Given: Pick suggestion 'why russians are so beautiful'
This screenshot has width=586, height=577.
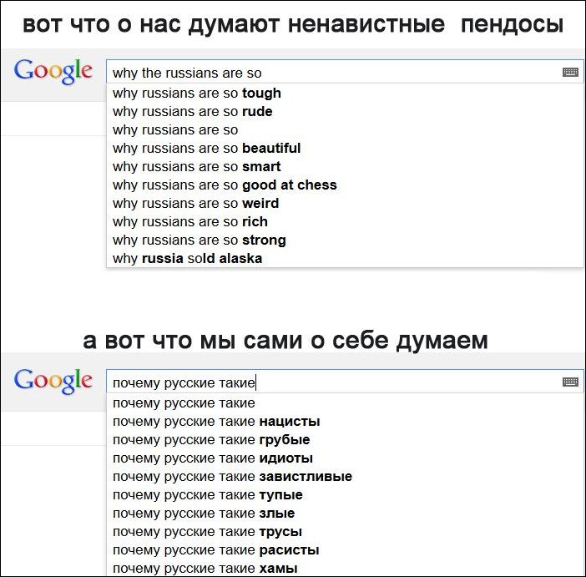Looking at the screenshot, I should 207,148.
